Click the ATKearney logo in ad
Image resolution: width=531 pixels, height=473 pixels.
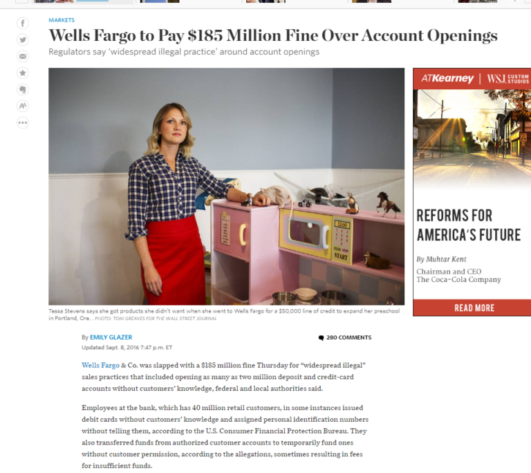[447, 79]
